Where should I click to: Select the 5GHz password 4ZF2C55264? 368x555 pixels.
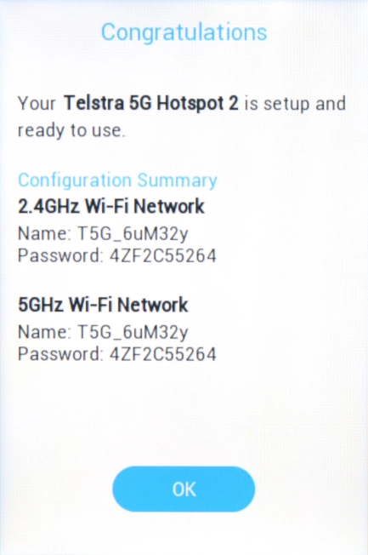(162, 354)
